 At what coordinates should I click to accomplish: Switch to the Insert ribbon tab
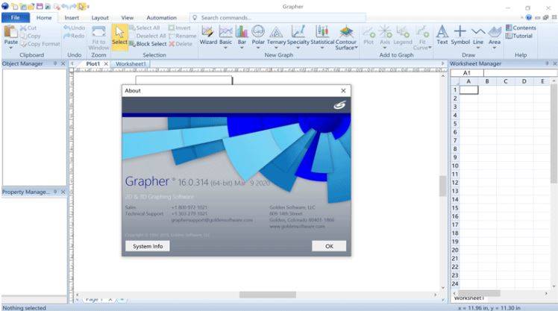[72, 17]
